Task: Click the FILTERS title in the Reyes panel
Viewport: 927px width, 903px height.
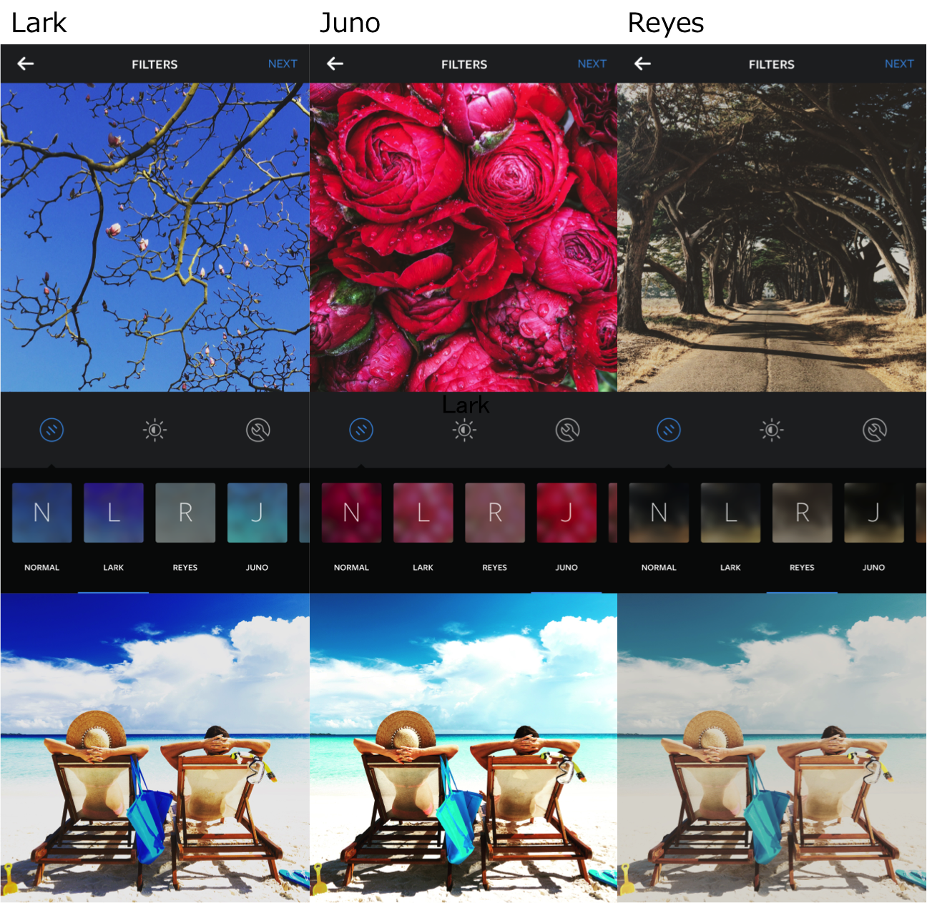Action: [772, 64]
